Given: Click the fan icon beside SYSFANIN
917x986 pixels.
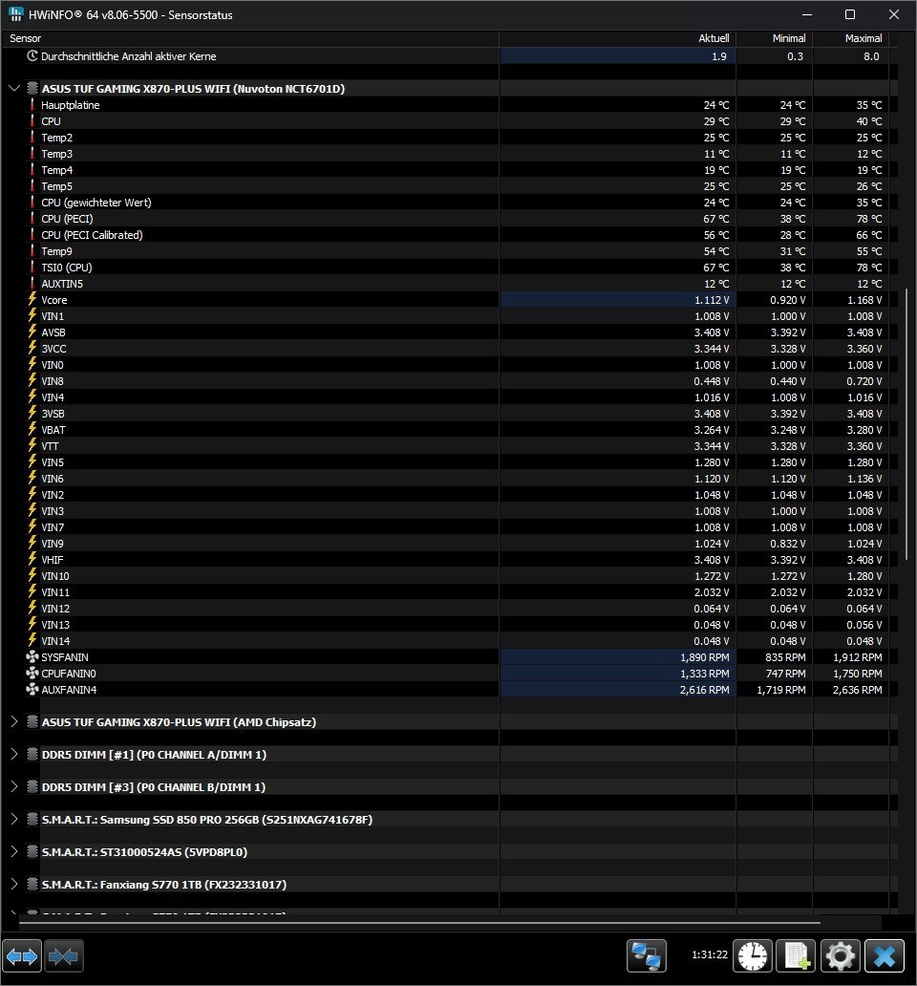Looking at the screenshot, I should pos(32,656).
